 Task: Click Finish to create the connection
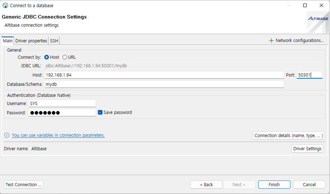tap(274, 184)
